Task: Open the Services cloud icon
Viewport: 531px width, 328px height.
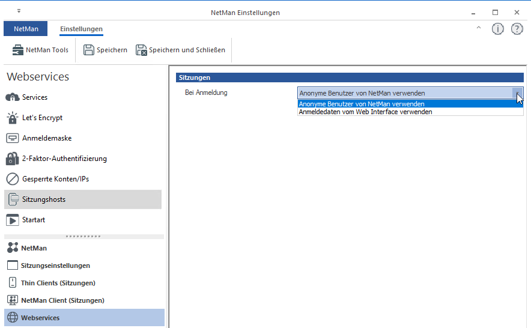Action: click(13, 97)
